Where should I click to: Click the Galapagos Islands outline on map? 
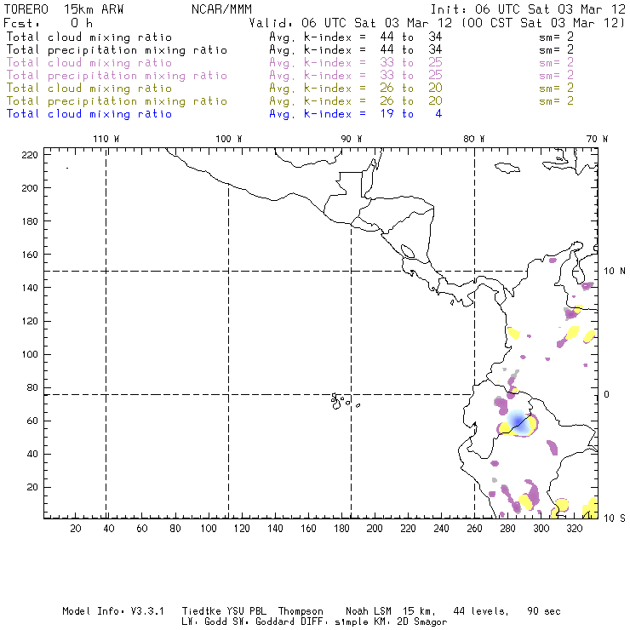tap(340, 399)
